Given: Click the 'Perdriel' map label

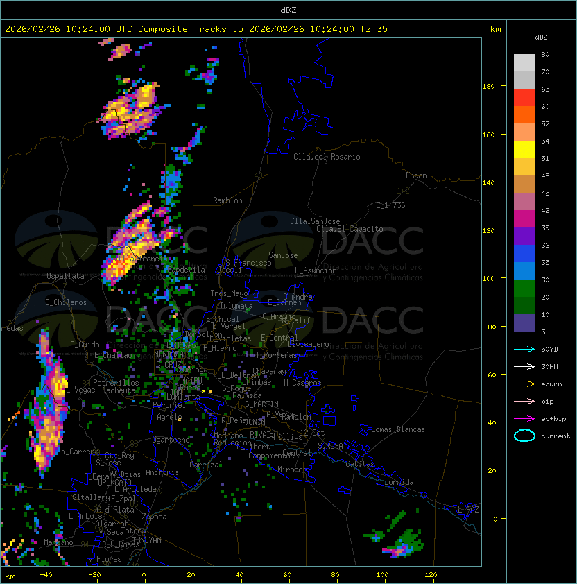Looking at the screenshot, I should (x=169, y=405).
